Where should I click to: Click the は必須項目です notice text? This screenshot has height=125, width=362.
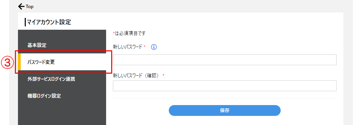(x=130, y=33)
